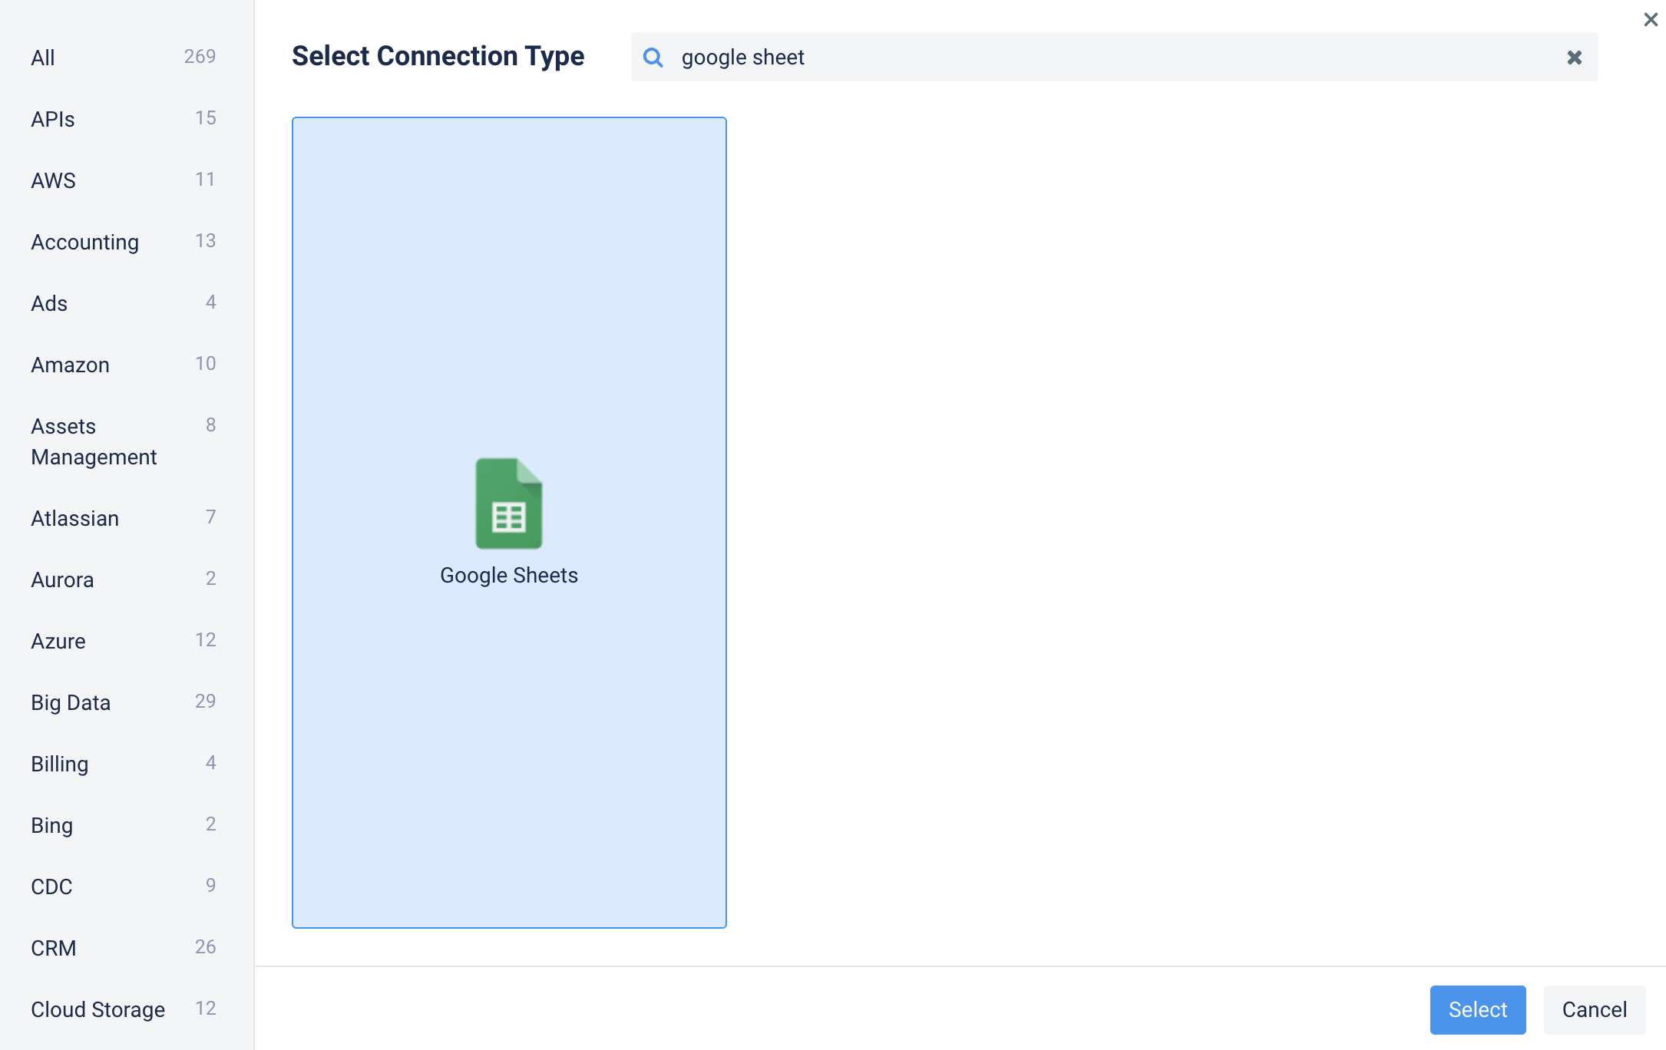The image size is (1666, 1050).
Task: Click the Cancel button
Action: (x=1594, y=1009)
